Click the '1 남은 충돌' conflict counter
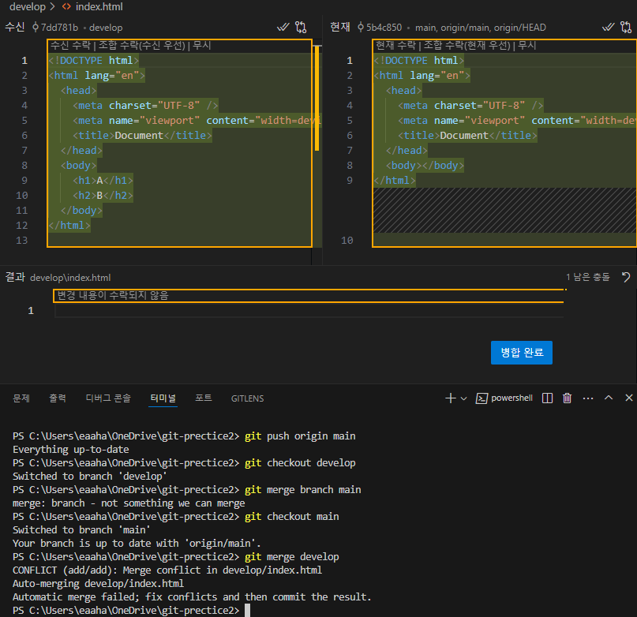 pos(588,277)
